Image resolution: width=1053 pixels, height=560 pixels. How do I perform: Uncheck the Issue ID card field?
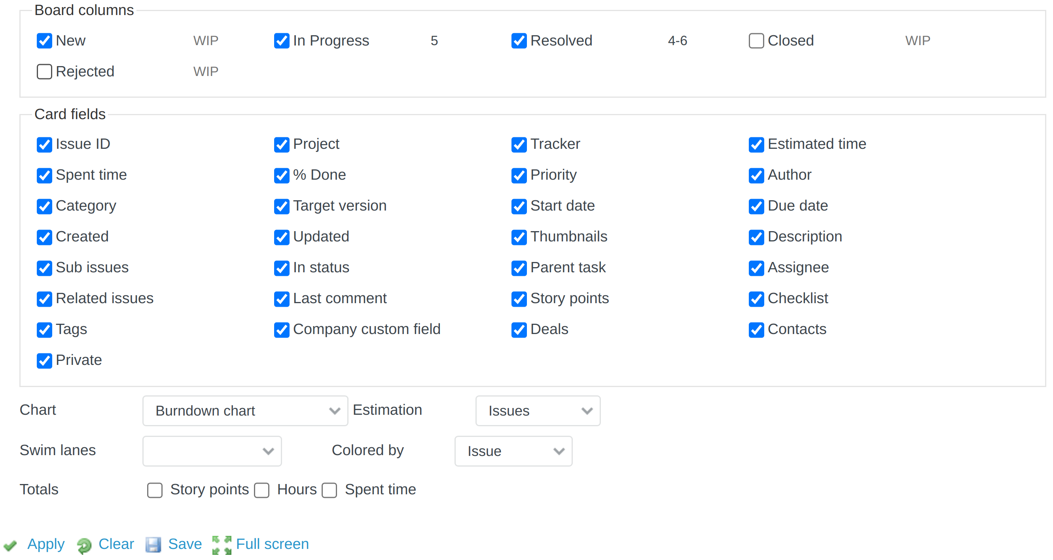point(44,144)
